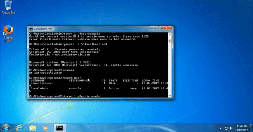253x132 pixels.
Task: Click the 'USERNAME' column header
Action: [38, 81]
